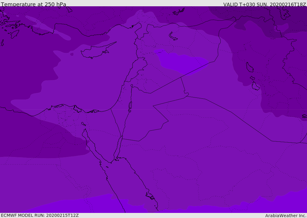The height and width of the screenshot is (218, 307).
Task: Click the 'Temperature at 250 hPa' title text
Action: point(34,4)
